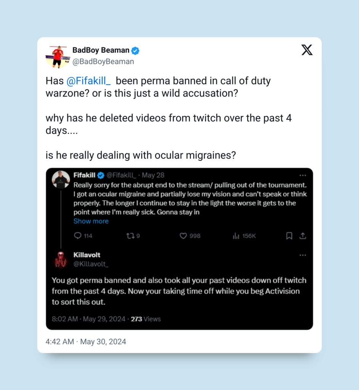359x390 pixels.
Task: Click the May 28 date on Fifakill's tweet
Action: pyautogui.click(x=153, y=175)
